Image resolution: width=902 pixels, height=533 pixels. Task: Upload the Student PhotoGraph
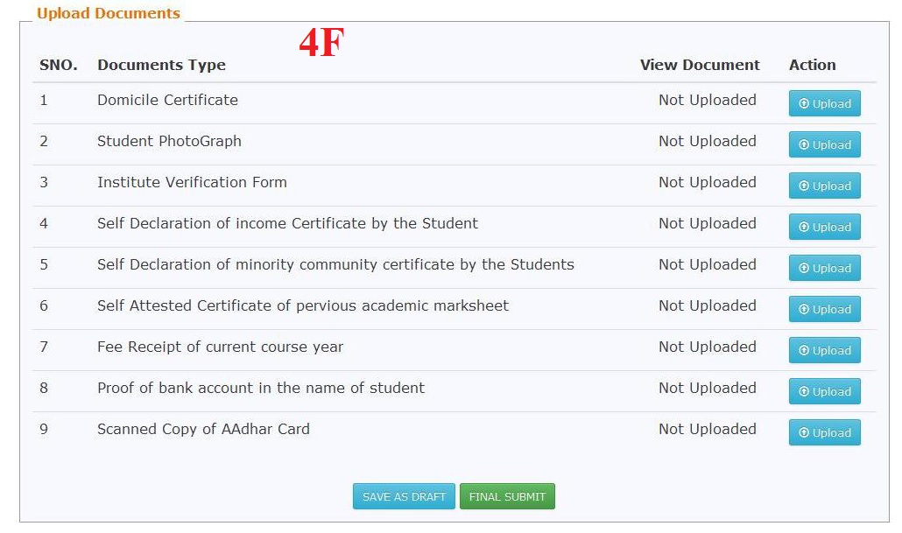point(824,144)
